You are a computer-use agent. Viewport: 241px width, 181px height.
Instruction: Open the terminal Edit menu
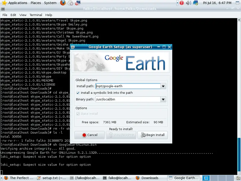13,15
